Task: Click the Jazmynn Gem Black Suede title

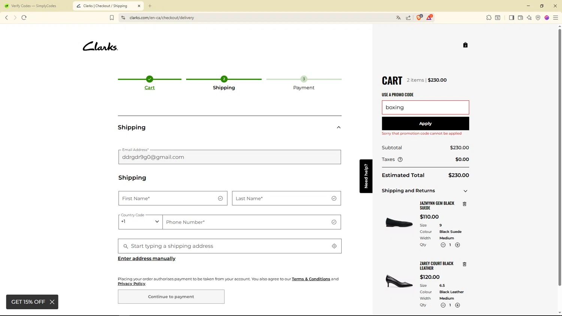Action: (437, 206)
